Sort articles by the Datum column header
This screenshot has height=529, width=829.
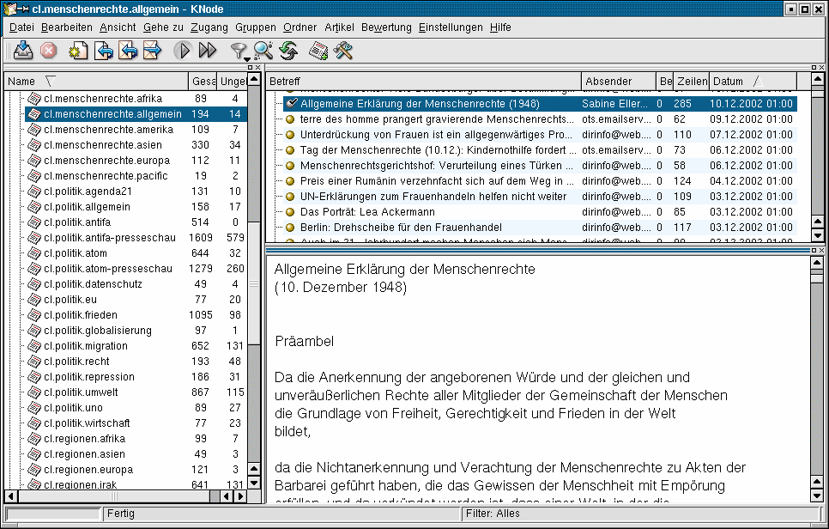pyautogui.click(x=753, y=81)
